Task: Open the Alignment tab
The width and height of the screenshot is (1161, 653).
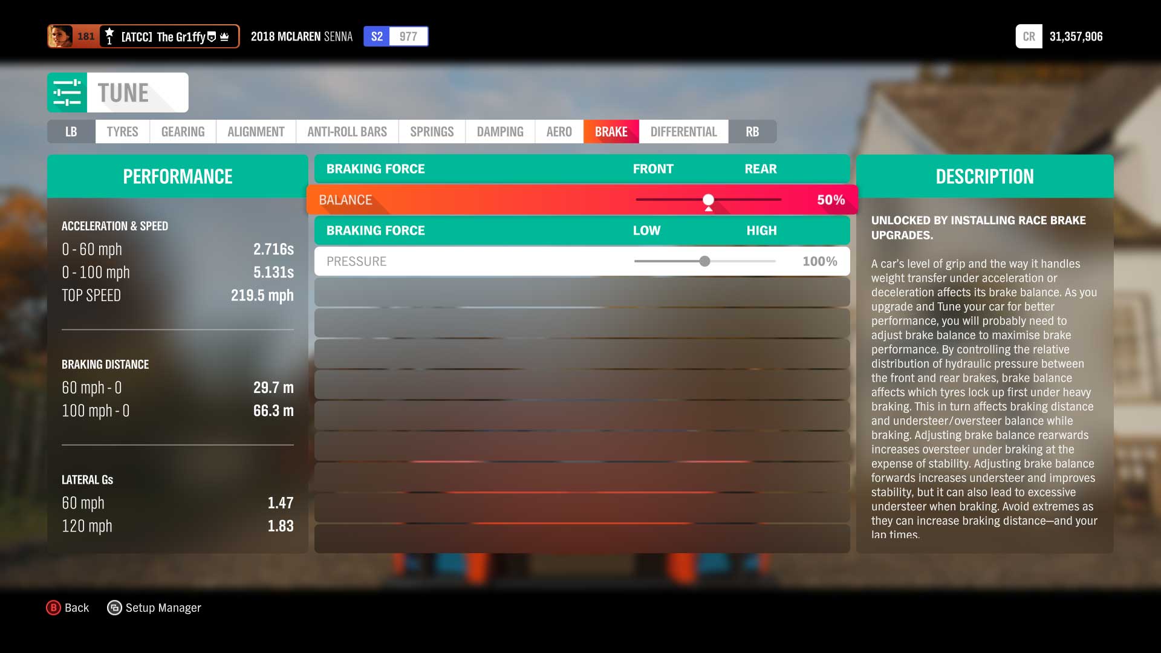Action: click(x=256, y=132)
